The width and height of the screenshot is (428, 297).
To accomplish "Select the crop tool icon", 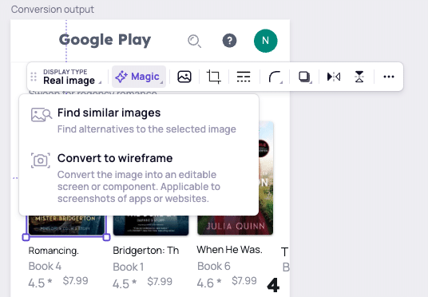I will pyautogui.click(x=214, y=77).
